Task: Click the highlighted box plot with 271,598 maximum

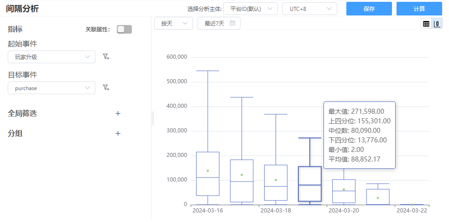Action: pyautogui.click(x=310, y=184)
